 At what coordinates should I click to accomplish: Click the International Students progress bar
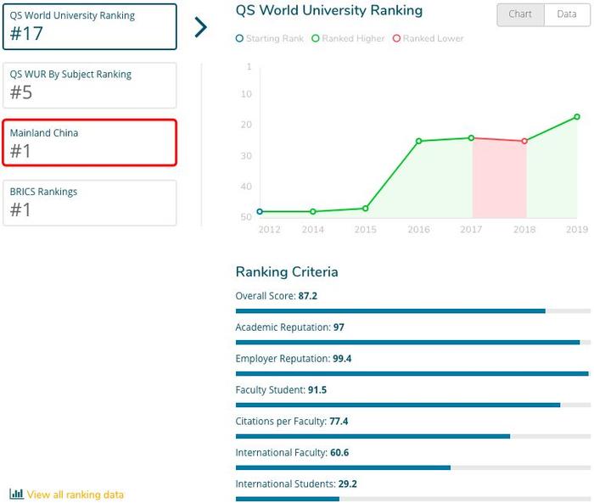[413, 499]
